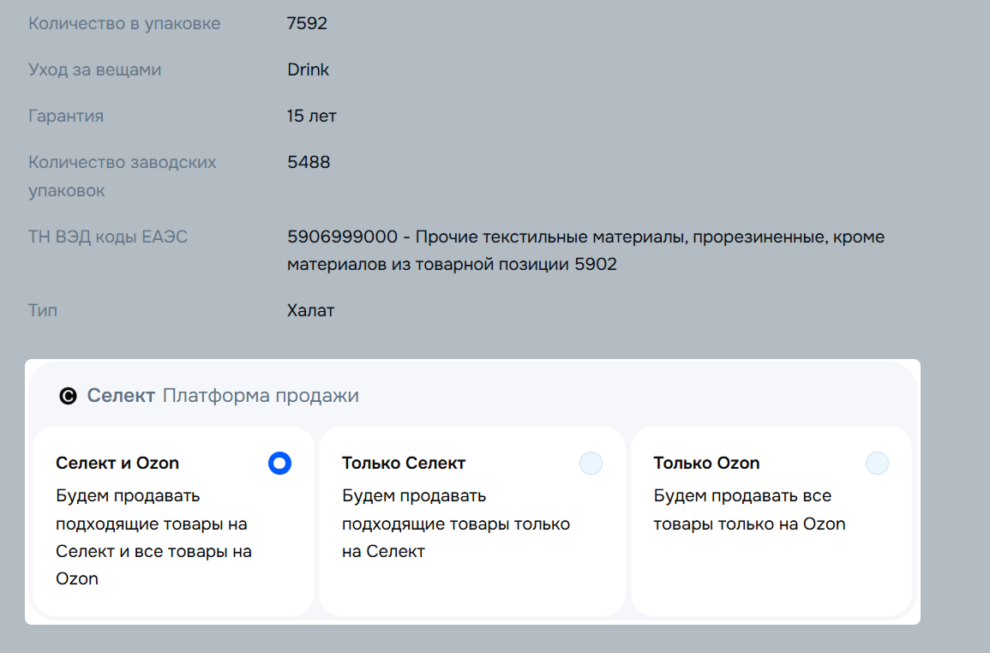Screen dimensions: 990x653
Task: Click description "на Селект и все товары на Ozon"
Action: [153, 537]
